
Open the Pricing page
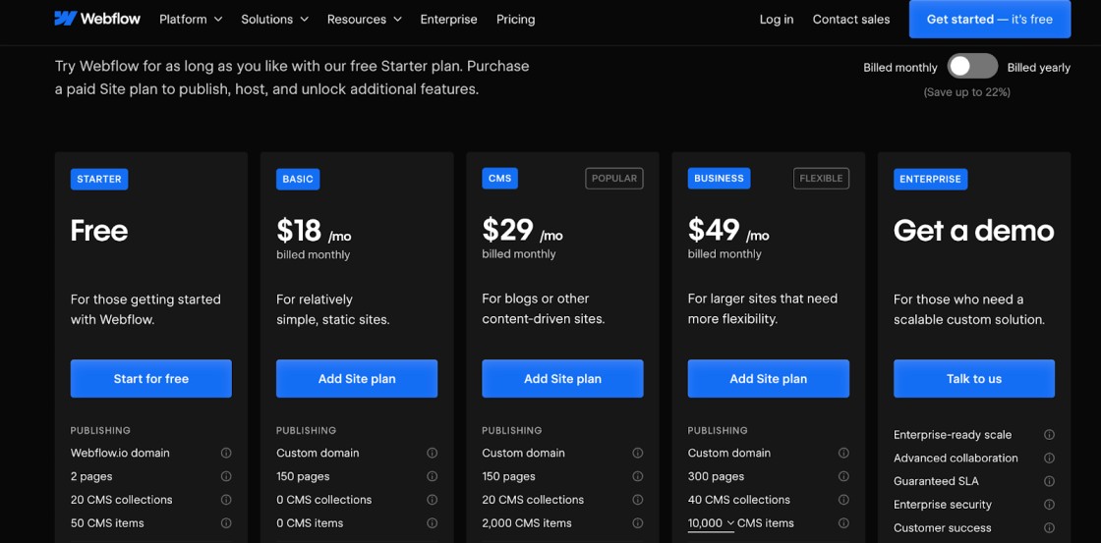coord(515,19)
